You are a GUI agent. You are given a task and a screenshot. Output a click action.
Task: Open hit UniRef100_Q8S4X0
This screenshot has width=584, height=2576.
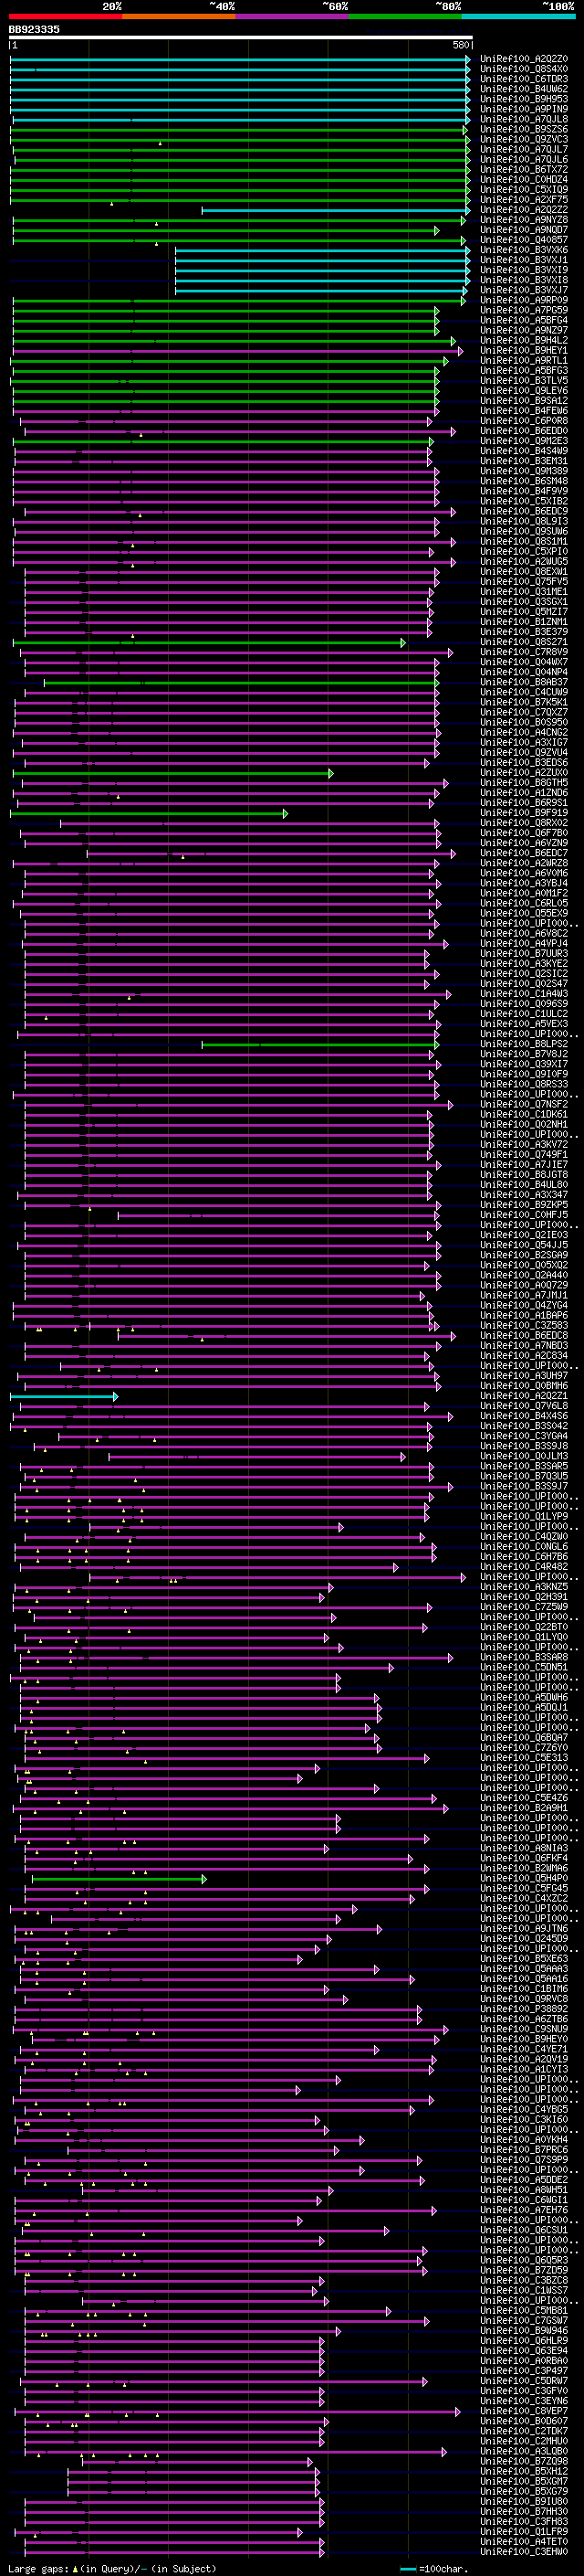[x=524, y=69]
